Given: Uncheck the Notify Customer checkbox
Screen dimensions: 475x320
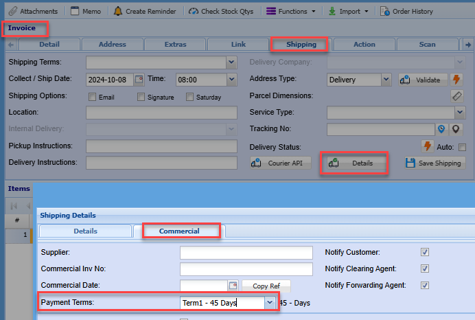Looking at the screenshot, I should point(425,252).
